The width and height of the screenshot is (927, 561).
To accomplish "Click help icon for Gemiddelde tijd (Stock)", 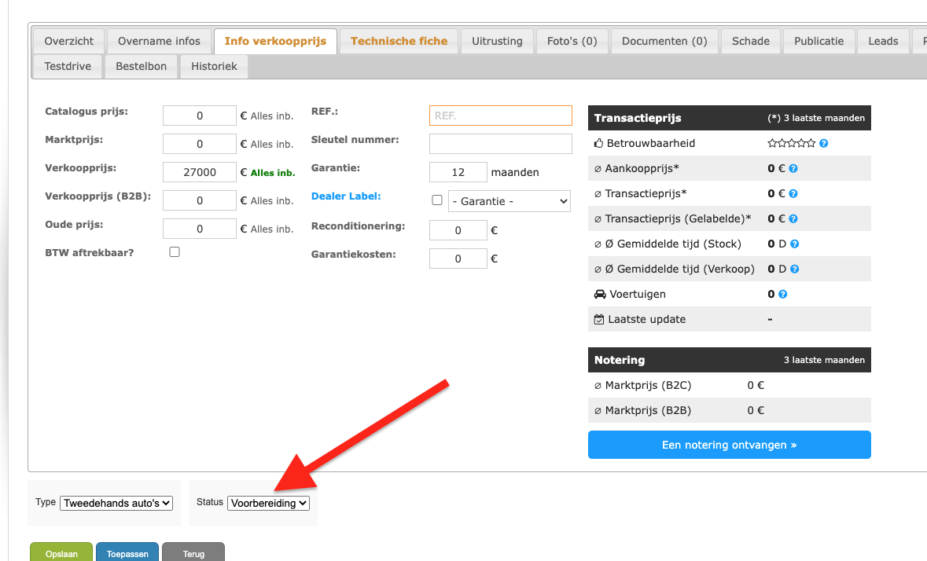I will tap(795, 244).
